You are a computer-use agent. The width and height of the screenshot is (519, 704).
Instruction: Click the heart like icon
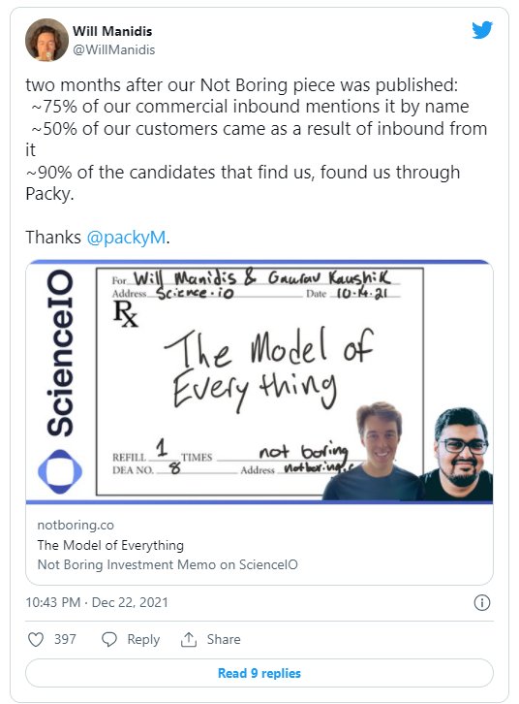tap(36, 639)
